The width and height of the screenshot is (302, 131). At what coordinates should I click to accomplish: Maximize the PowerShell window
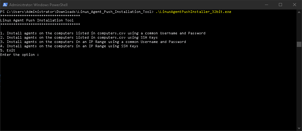coord(280,5)
